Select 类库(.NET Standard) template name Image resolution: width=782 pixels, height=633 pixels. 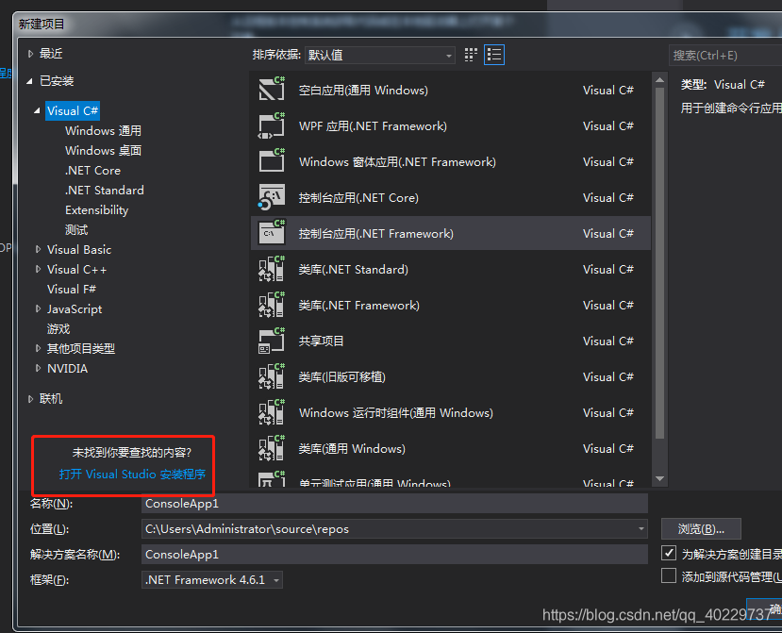pos(353,270)
